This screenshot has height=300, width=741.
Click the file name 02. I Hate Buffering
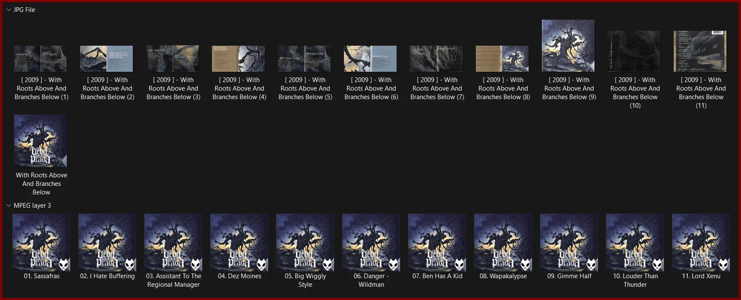click(x=108, y=276)
